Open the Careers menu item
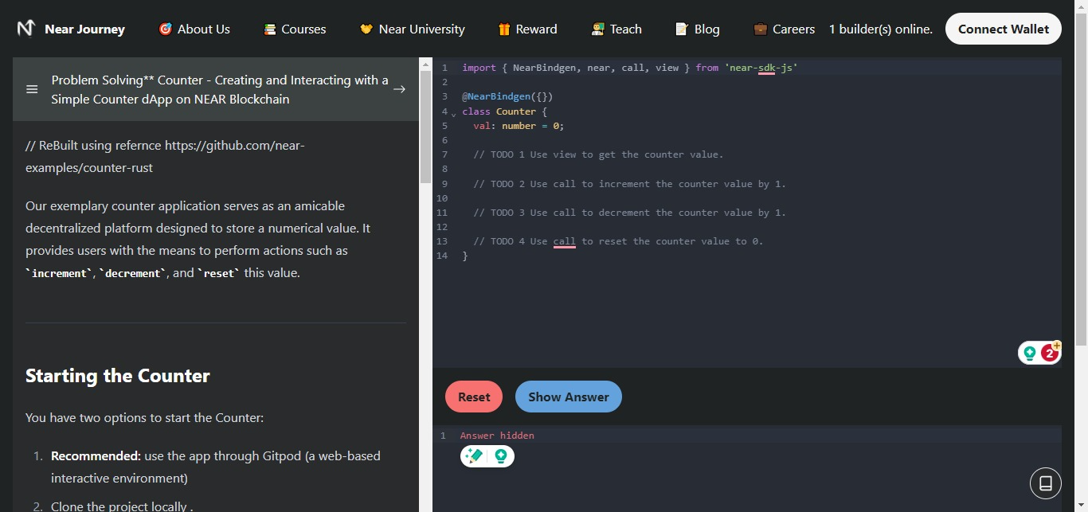 coord(785,29)
